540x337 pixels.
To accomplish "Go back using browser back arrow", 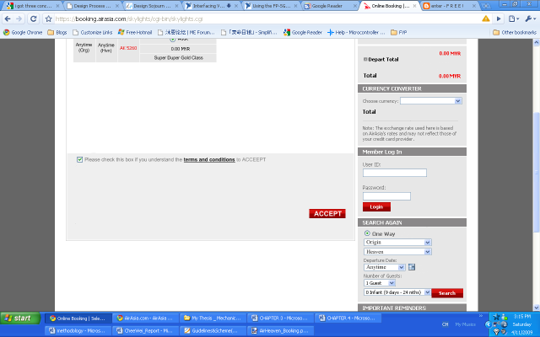I will tap(8, 19).
